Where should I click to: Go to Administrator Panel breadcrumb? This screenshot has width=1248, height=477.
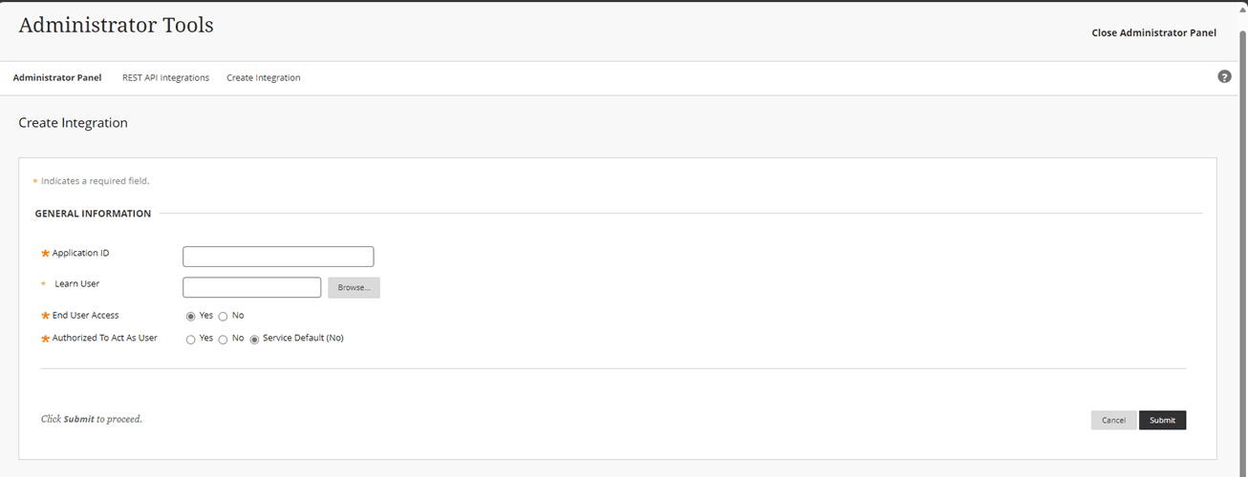coord(57,77)
